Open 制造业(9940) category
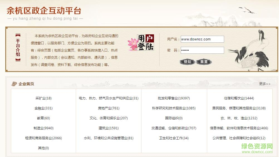279x157 pixels. pyautogui.click(x=43, y=128)
